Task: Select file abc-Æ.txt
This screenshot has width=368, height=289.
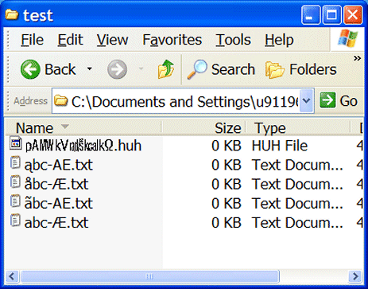Action: tap(56, 223)
